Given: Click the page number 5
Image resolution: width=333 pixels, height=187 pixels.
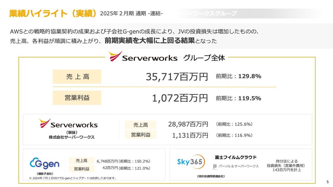Looking at the screenshot, I should tap(328, 182).
